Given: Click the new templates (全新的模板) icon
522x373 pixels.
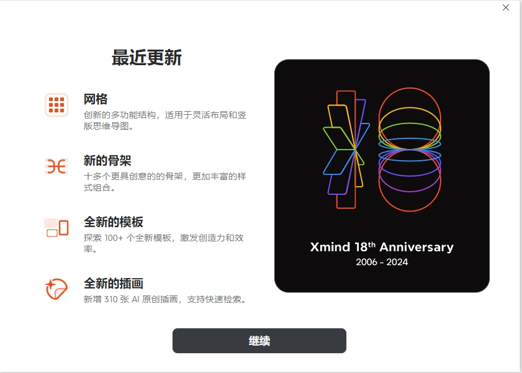Looking at the screenshot, I should [56, 228].
